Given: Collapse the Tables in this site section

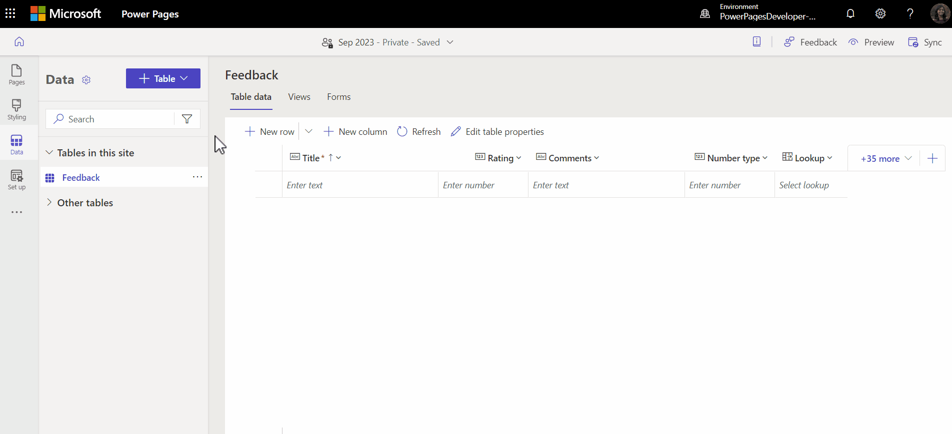Looking at the screenshot, I should 49,153.
